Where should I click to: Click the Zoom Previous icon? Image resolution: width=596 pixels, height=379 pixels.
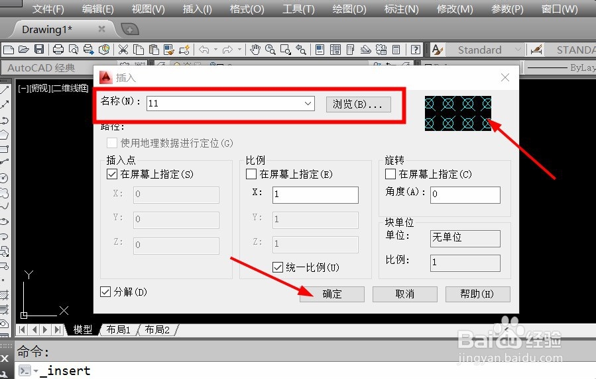click(301, 50)
